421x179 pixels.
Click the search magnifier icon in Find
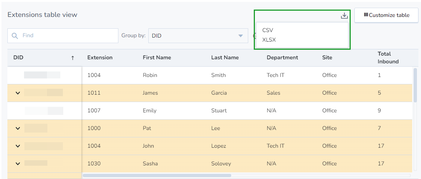[15, 35]
